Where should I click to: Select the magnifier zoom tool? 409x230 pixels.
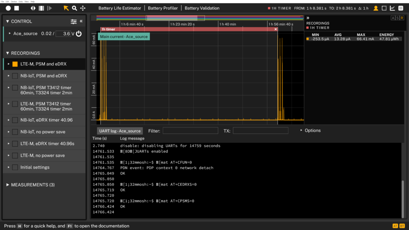coord(74,8)
